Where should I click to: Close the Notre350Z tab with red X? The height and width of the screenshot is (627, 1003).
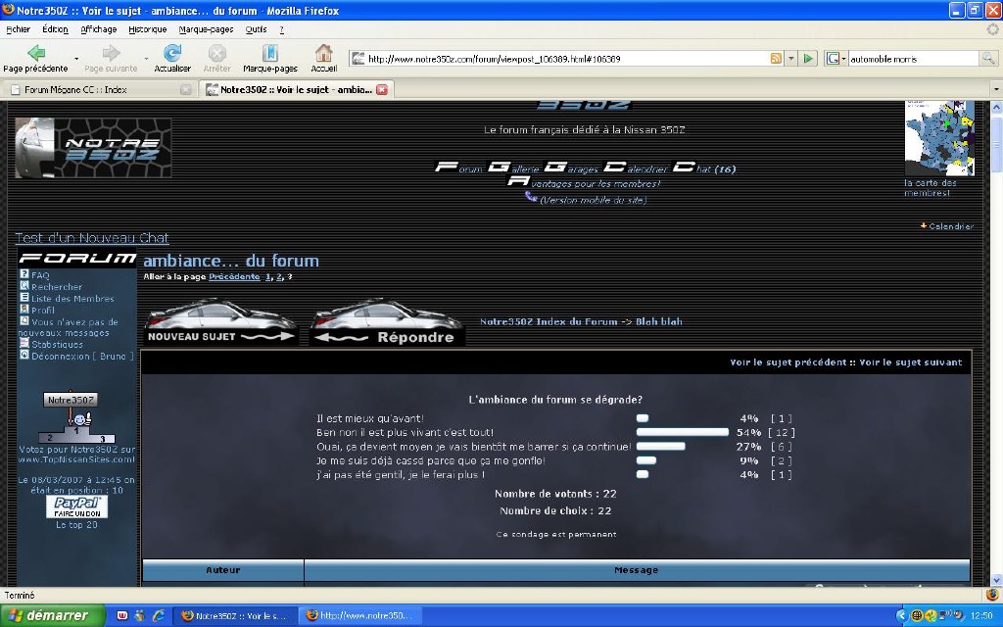click(382, 89)
